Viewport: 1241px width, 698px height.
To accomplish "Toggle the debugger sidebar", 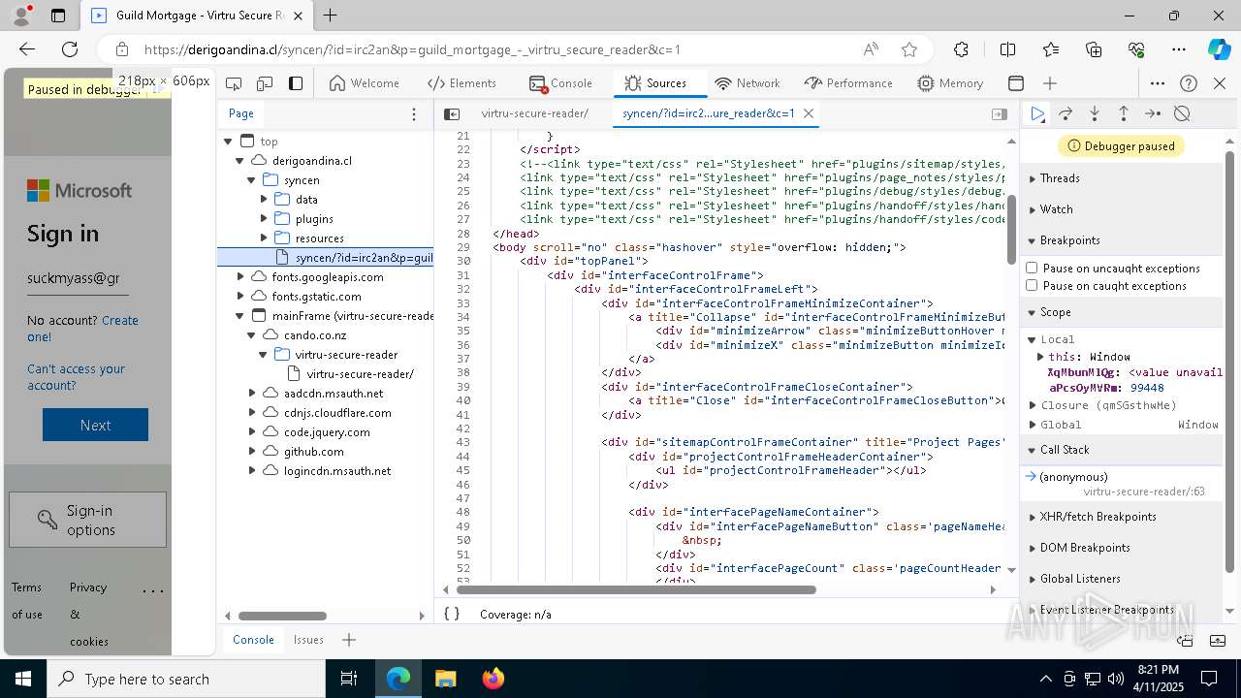I will click(1000, 113).
